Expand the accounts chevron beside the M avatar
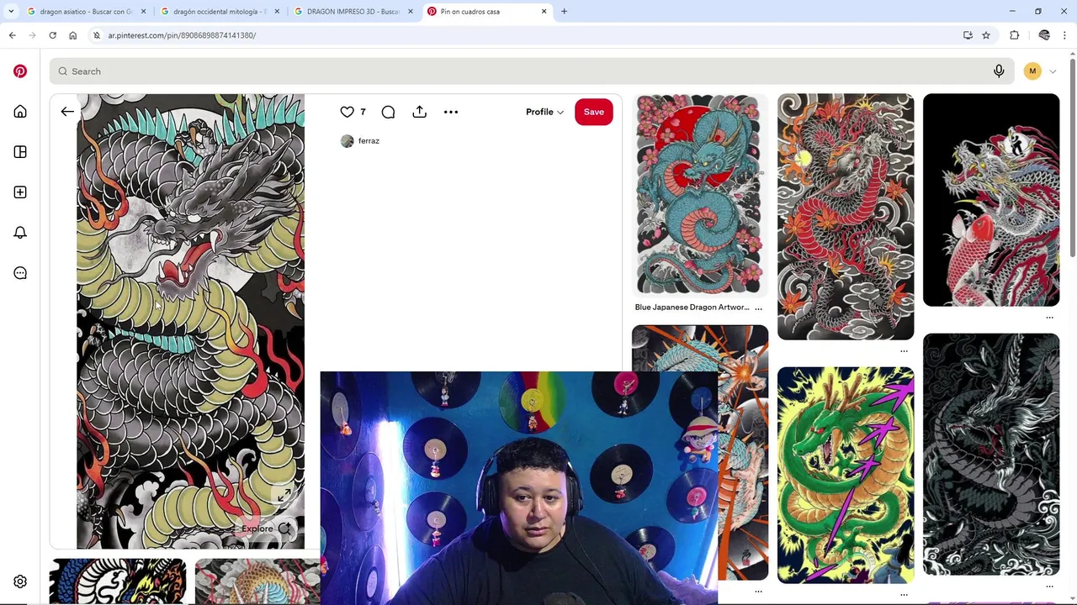 (1053, 71)
